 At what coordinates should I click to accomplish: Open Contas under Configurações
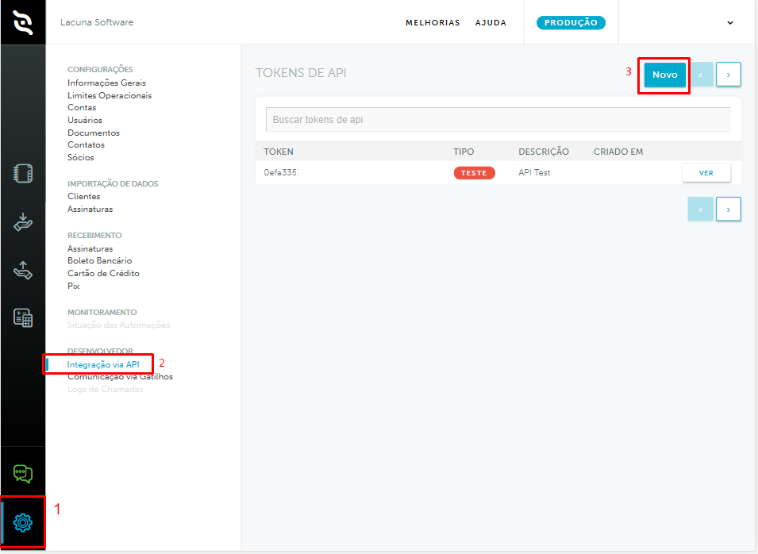[82, 107]
